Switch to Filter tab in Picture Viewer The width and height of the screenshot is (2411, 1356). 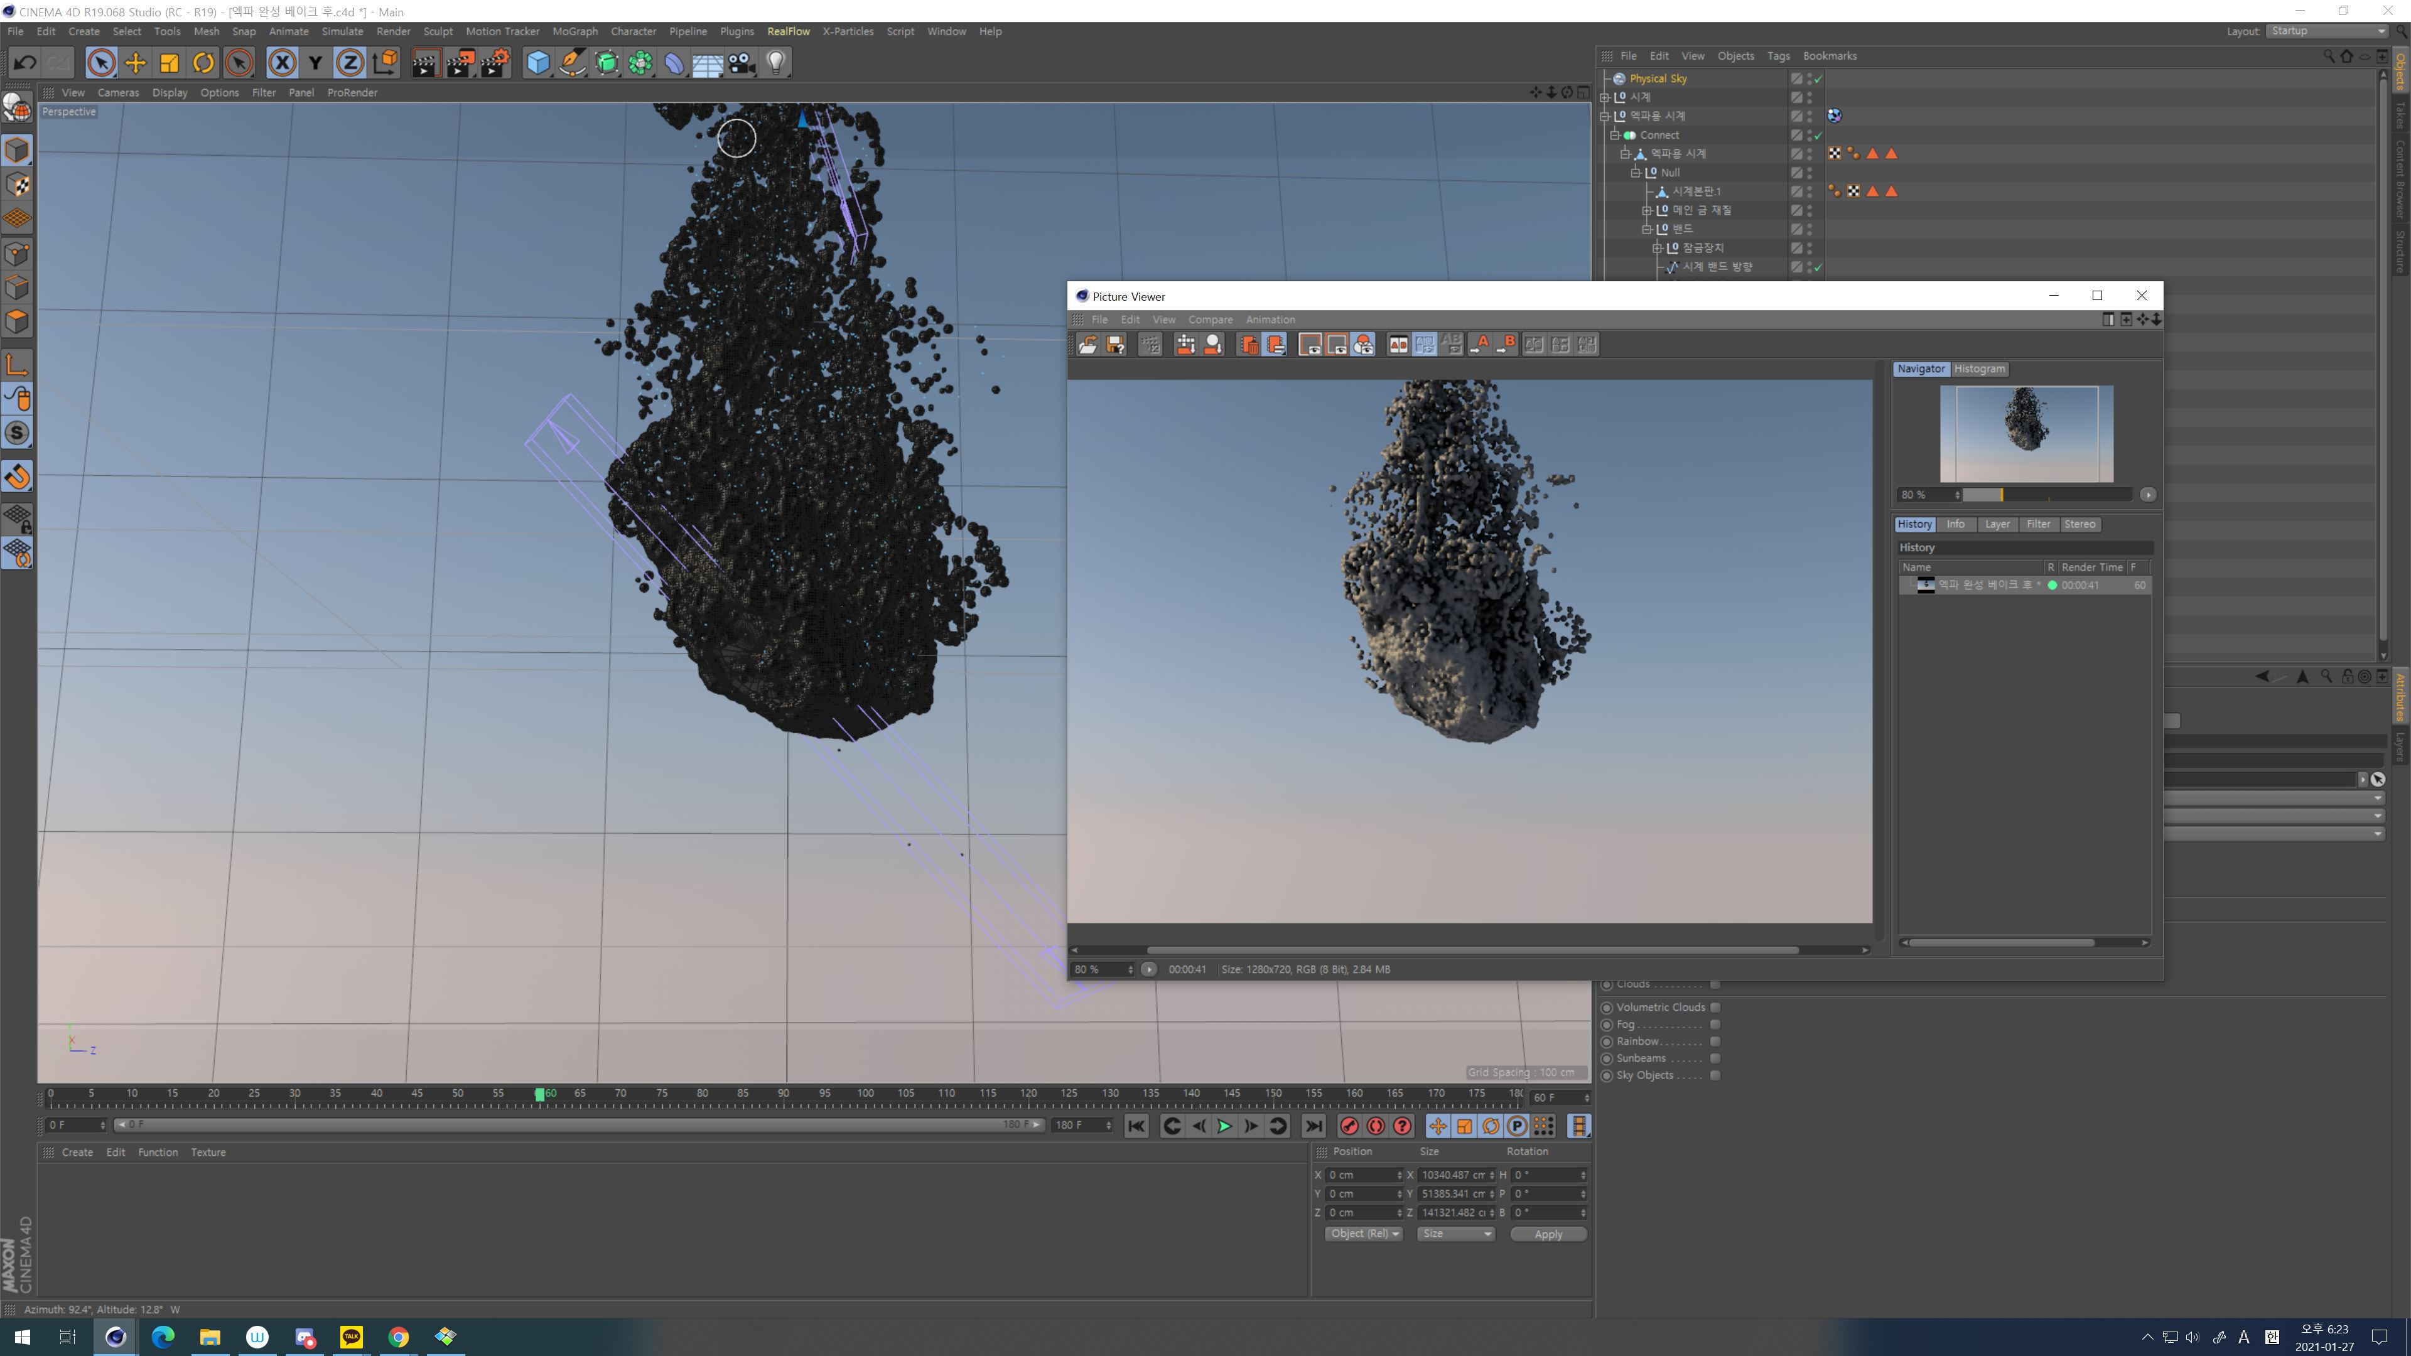pyautogui.click(x=2039, y=524)
